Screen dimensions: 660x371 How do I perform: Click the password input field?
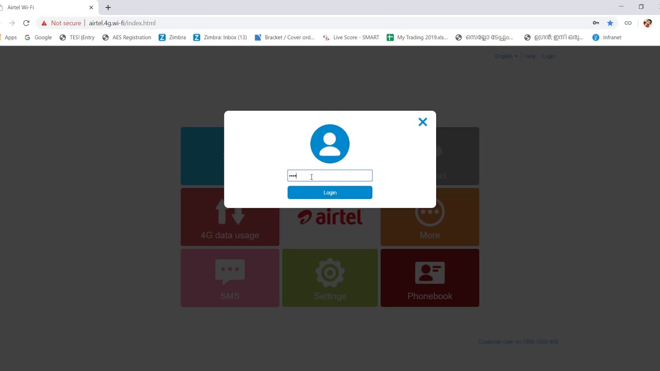tap(330, 176)
